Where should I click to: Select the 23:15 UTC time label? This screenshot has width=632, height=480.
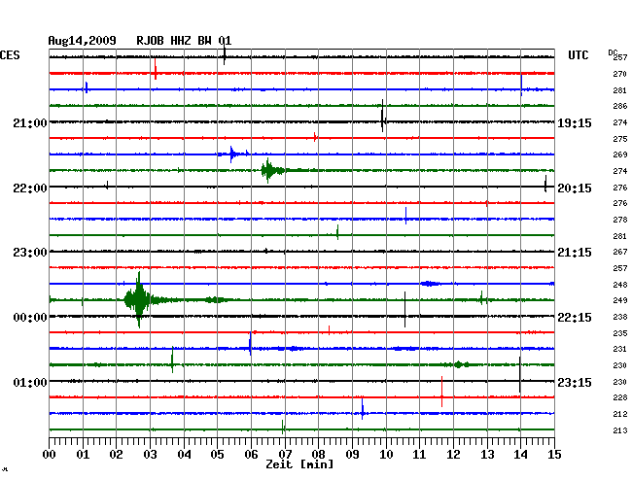(575, 382)
